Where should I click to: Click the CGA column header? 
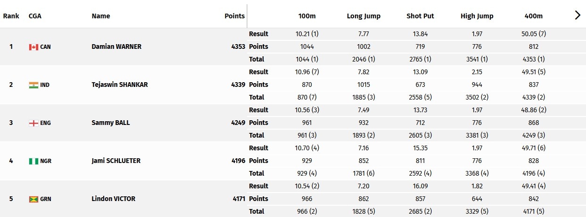35,16
